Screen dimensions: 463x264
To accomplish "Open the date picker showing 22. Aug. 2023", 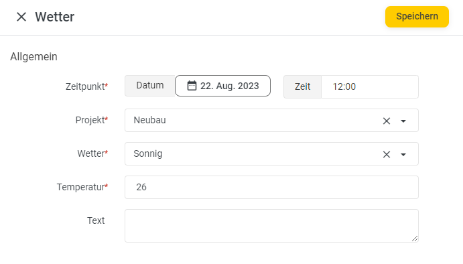I will coord(222,86).
